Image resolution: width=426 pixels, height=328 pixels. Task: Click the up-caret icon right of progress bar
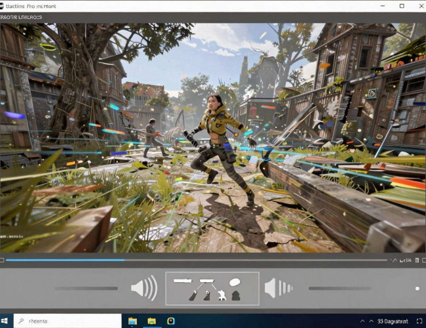tap(394, 260)
